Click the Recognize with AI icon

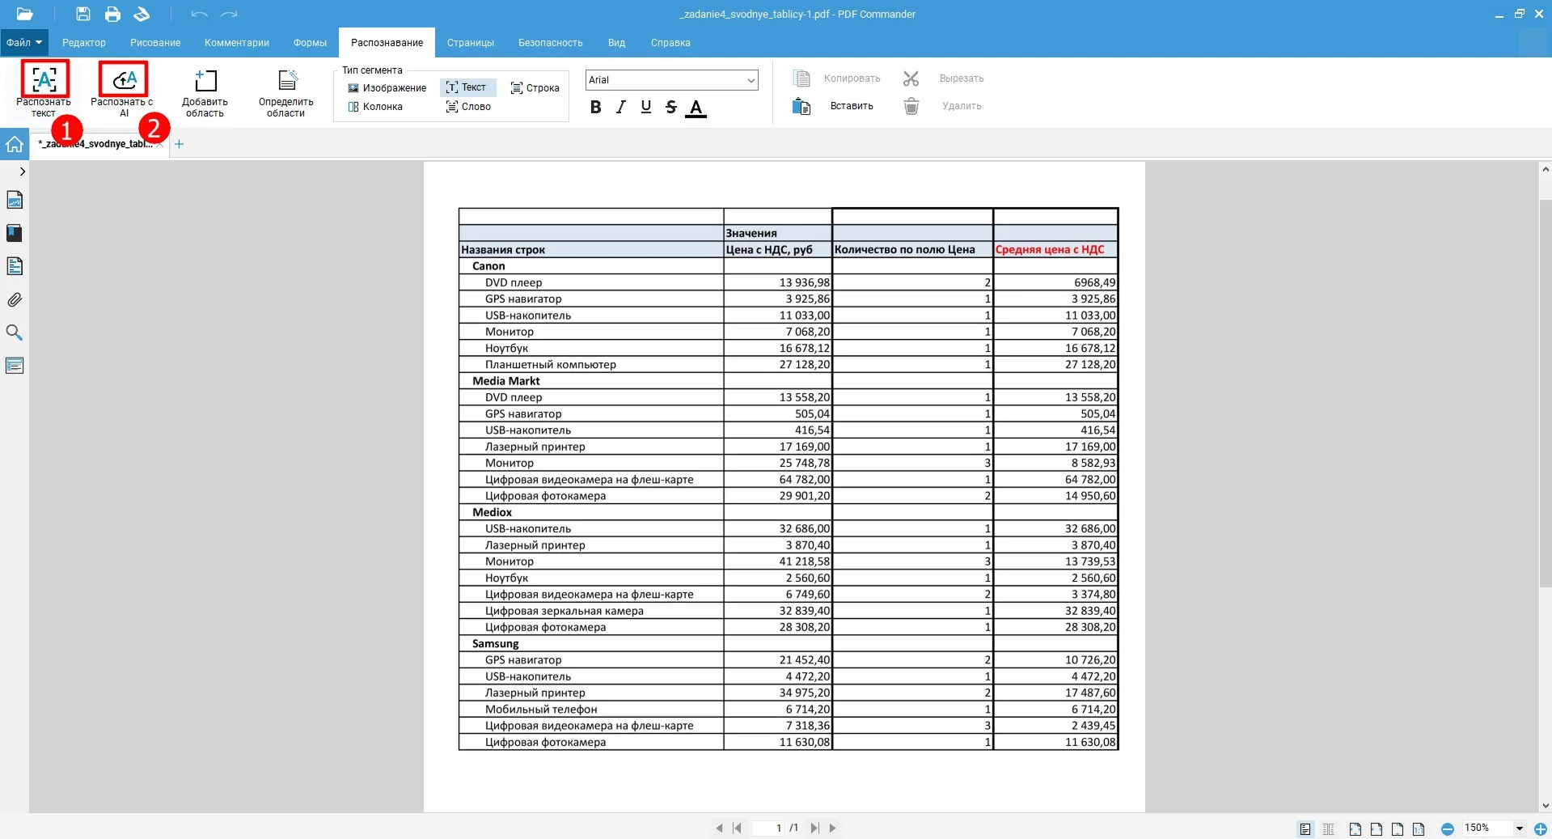pos(123,79)
